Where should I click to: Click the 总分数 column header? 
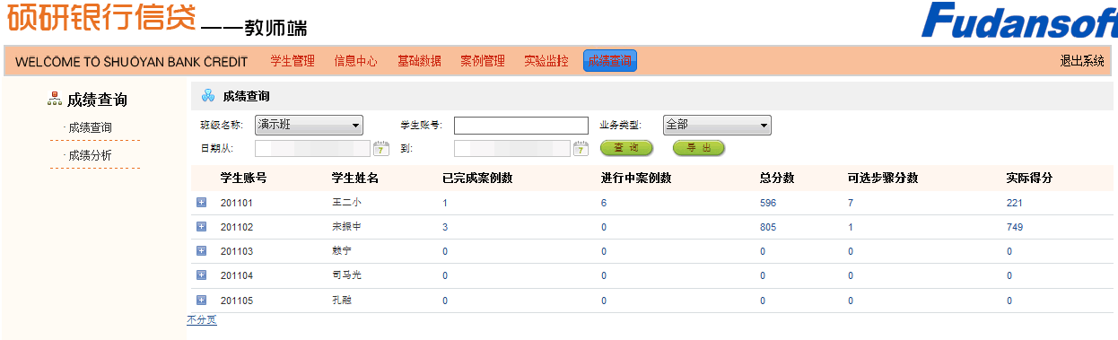pyautogui.click(x=777, y=178)
